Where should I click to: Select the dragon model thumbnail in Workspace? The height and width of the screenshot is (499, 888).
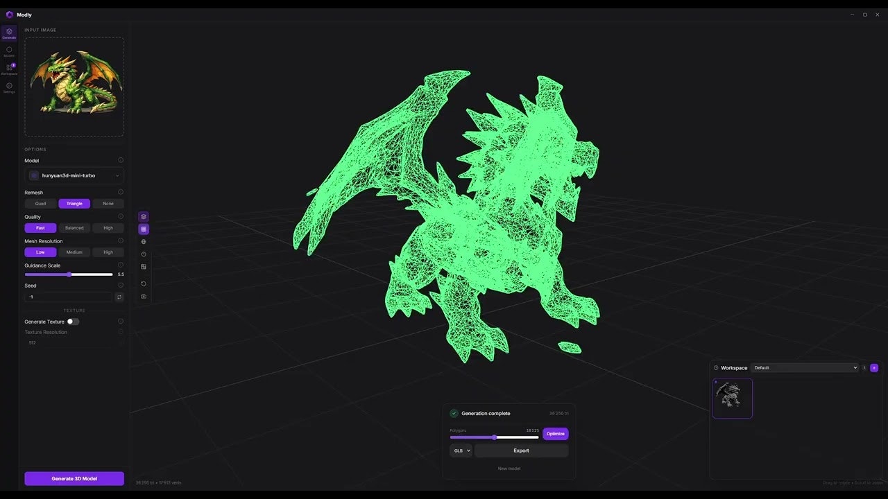733,399
